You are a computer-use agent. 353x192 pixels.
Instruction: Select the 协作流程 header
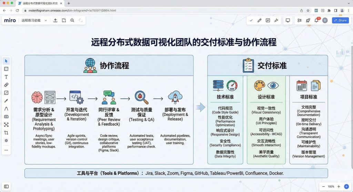(114, 65)
